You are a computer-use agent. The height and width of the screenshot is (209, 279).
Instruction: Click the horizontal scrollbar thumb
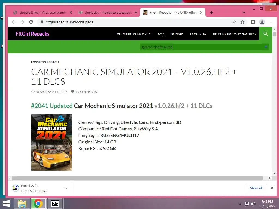pyautogui.click(x=138, y=178)
